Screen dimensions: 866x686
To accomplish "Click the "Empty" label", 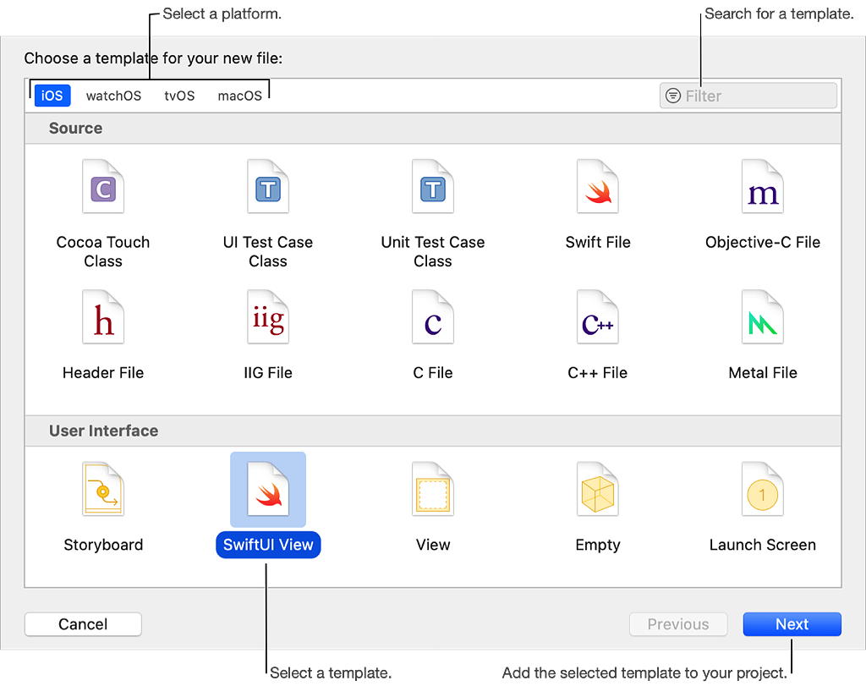I will tap(598, 545).
